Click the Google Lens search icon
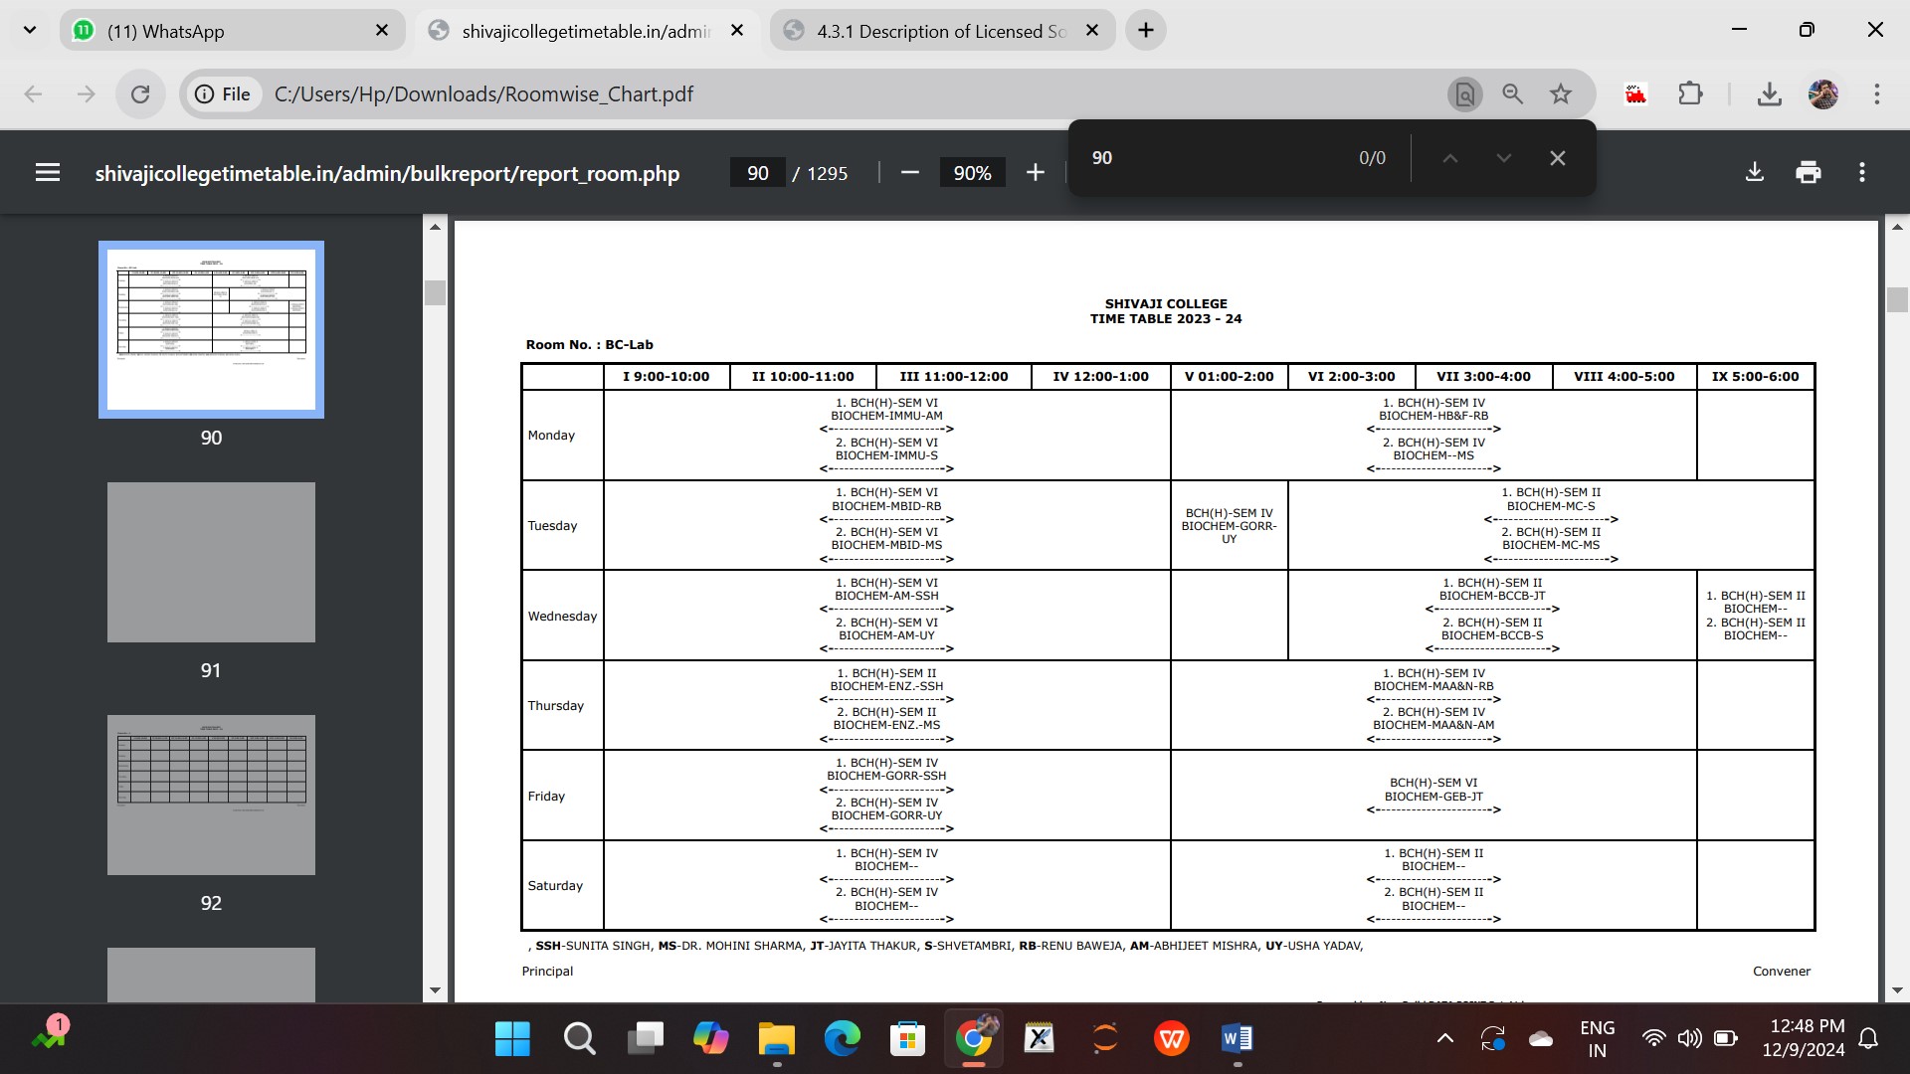The width and height of the screenshot is (1910, 1074). 1464,94
